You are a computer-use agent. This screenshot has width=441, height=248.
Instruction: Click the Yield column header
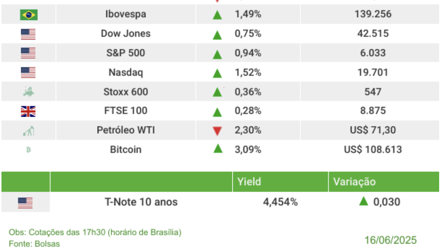[x=249, y=182]
